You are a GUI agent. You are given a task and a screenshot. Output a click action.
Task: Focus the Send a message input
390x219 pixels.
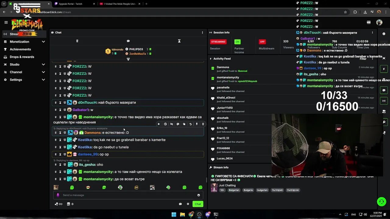coord(128,195)
